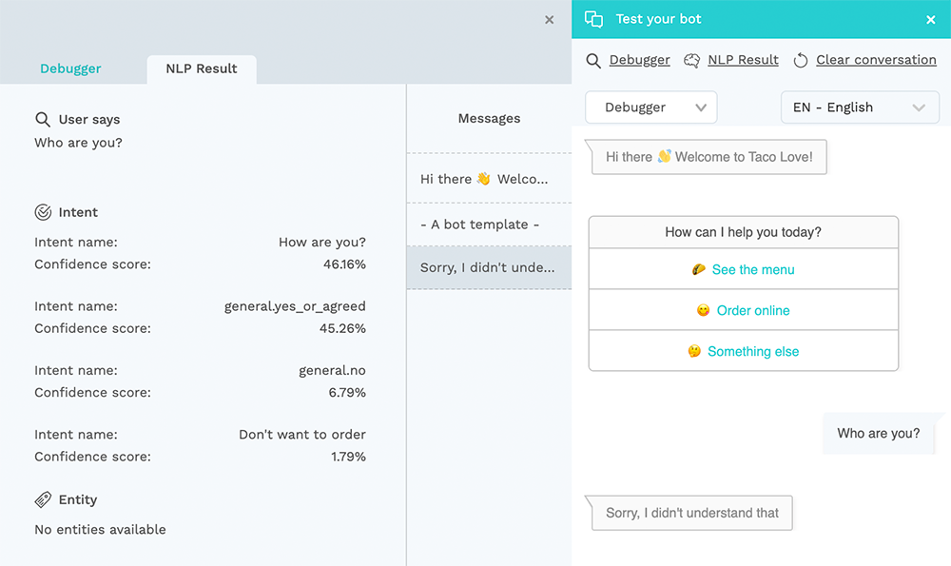
Task: Open the Clear conversation link
Action: [876, 60]
